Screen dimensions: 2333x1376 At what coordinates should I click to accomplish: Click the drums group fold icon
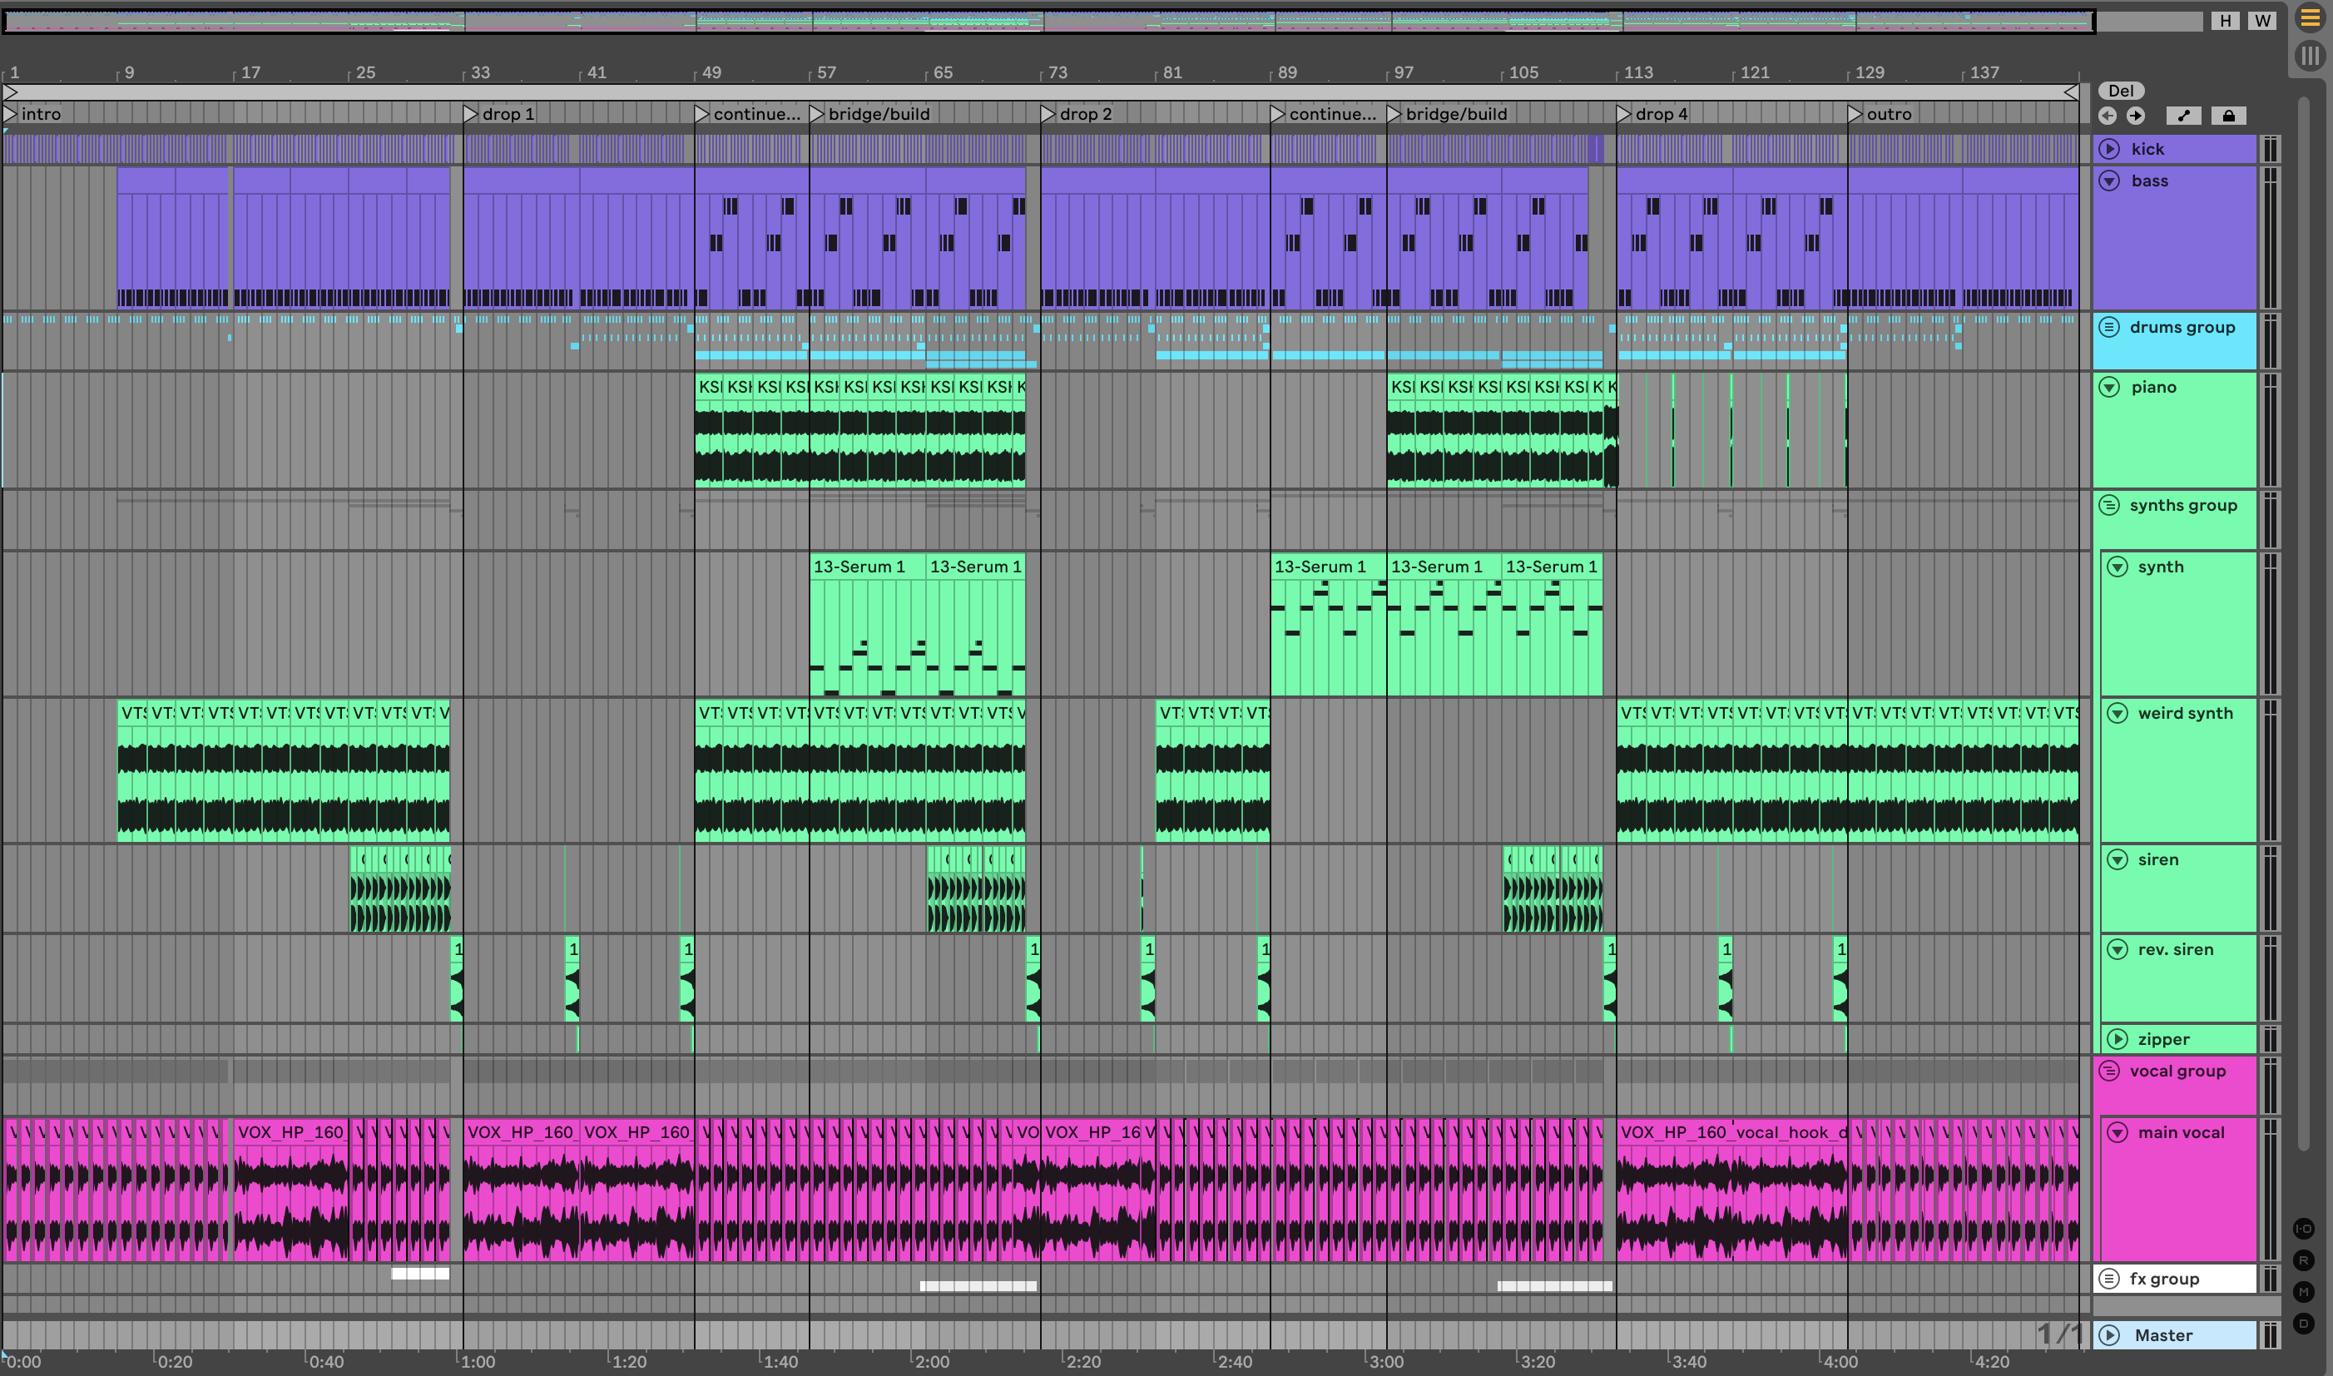click(x=2109, y=327)
